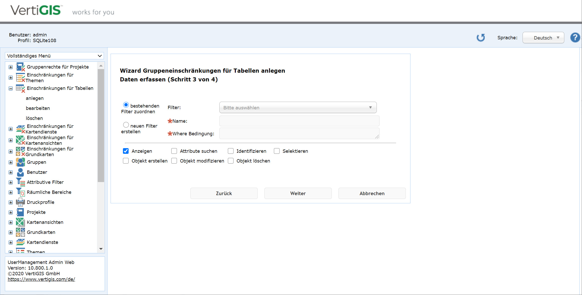Open help via the question mark icon

[x=575, y=37]
